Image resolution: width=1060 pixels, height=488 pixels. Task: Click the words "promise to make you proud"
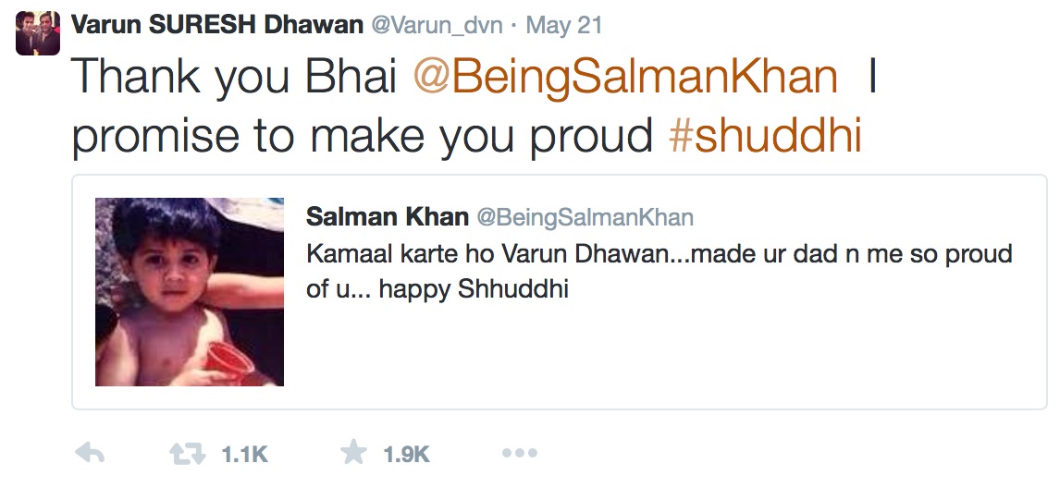click(x=363, y=136)
